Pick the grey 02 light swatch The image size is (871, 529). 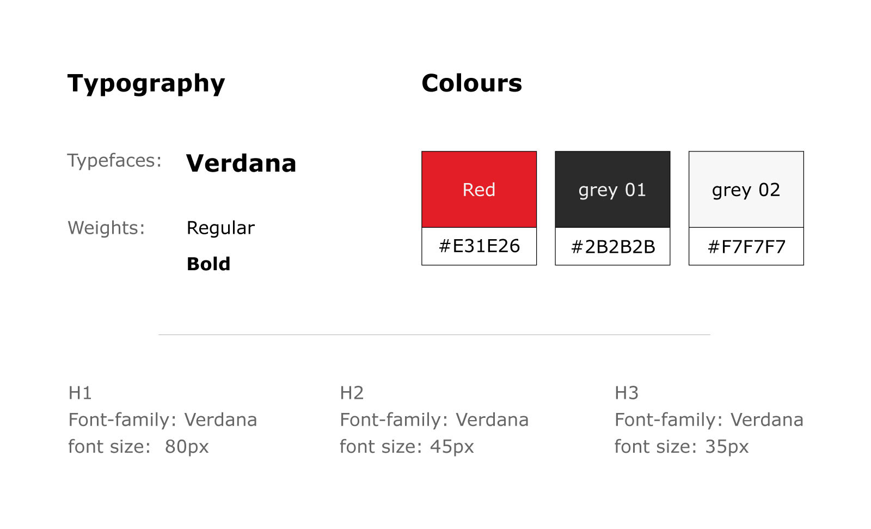[x=746, y=189]
